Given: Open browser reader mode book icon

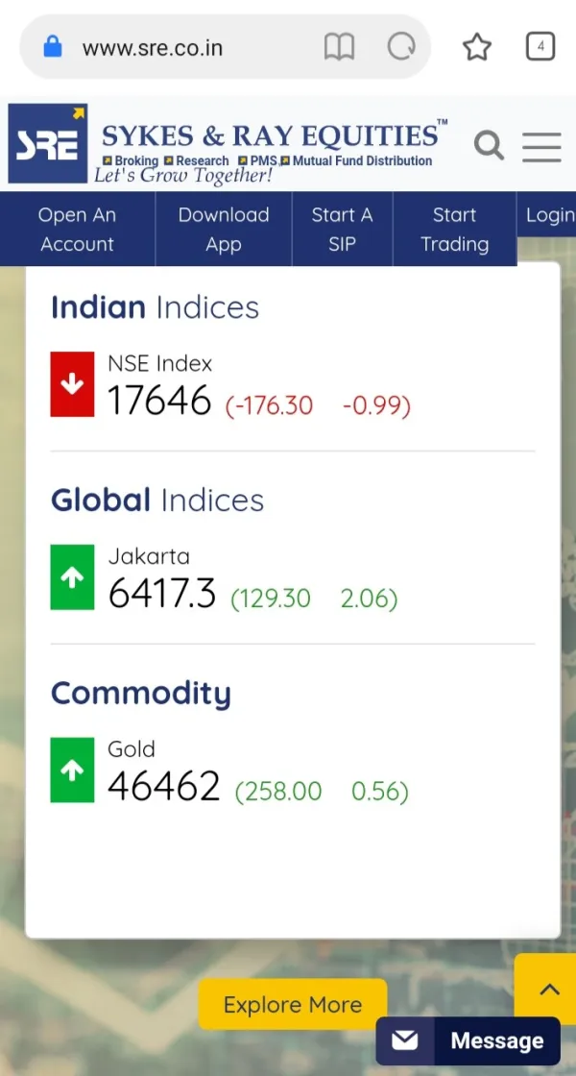Looking at the screenshot, I should (x=339, y=47).
